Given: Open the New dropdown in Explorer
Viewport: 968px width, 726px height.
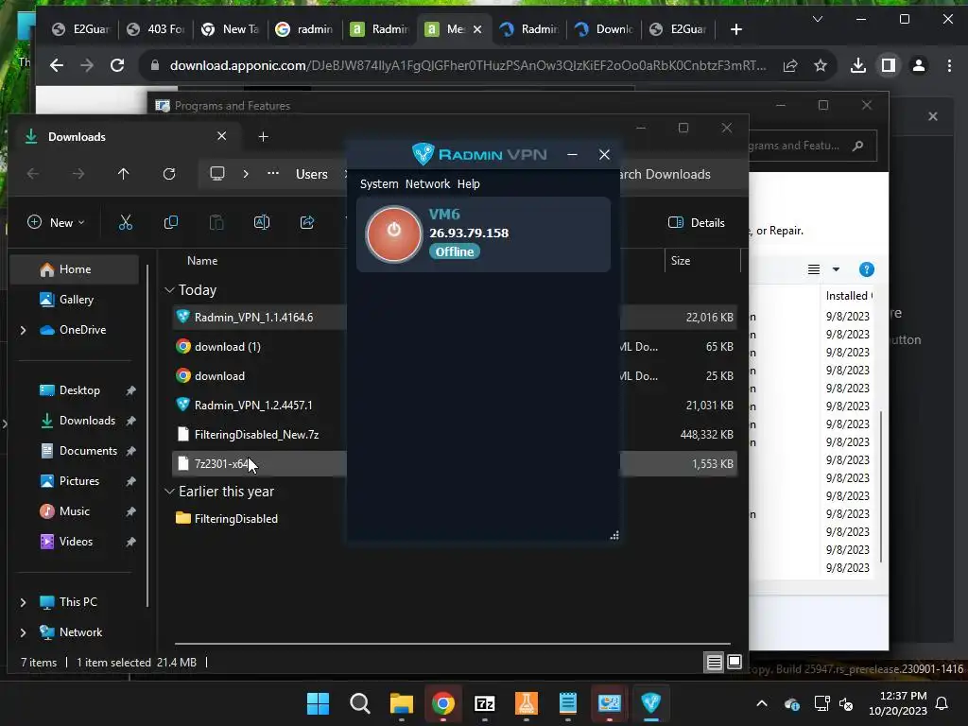Looking at the screenshot, I should tap(56, 222).
